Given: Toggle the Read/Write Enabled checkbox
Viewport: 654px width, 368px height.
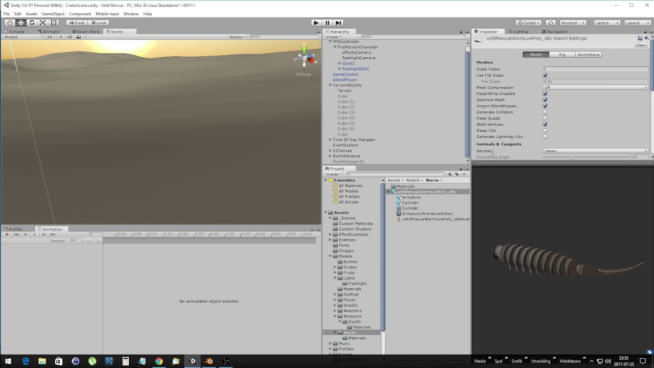Looking at the screenshot, I should coord(545,94).
